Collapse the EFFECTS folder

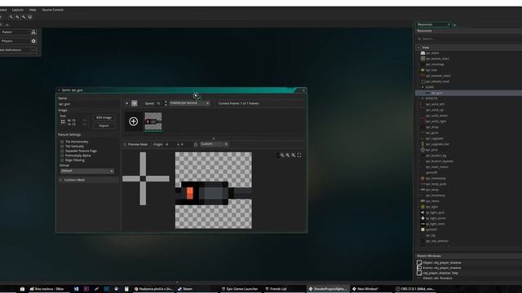422,98
